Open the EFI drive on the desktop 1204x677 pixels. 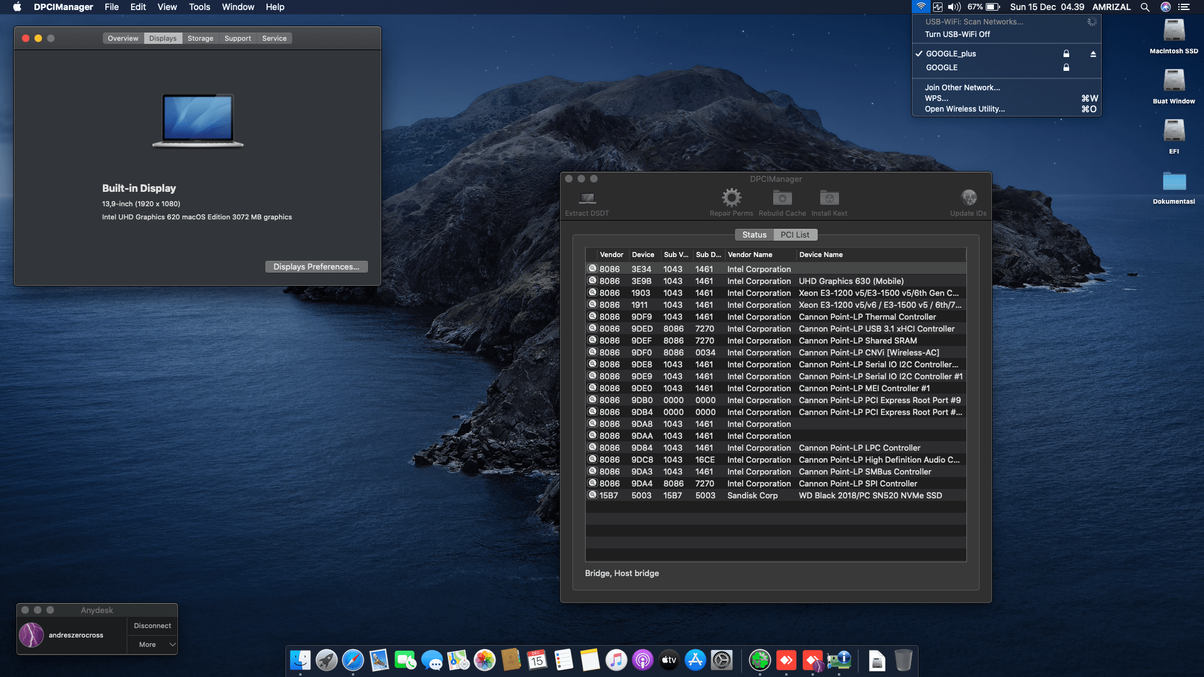(x=1173, y=132)
